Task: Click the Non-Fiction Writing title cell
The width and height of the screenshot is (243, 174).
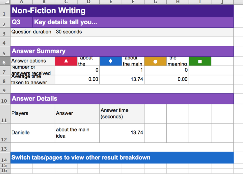Action: 122,11
